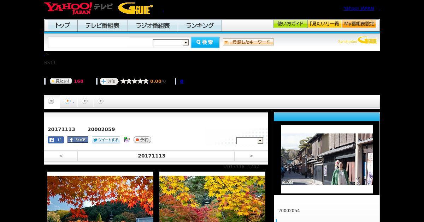Open the underlined 0 link
Screen dimensions: 424x222
[182, 81]
